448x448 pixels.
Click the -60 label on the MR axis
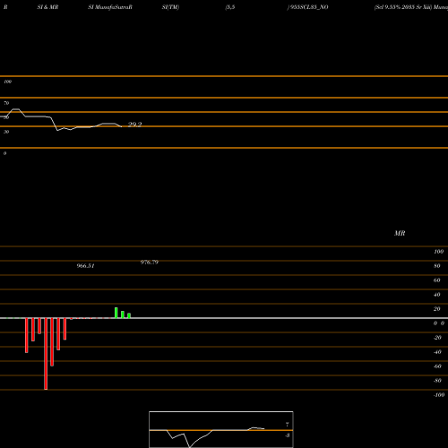tap(437, 366)
